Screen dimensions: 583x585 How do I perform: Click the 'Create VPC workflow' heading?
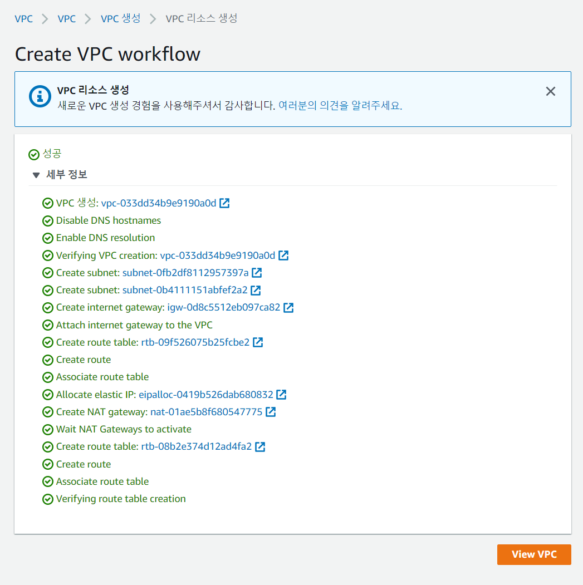pyautogui.click(x=107, y=54)
